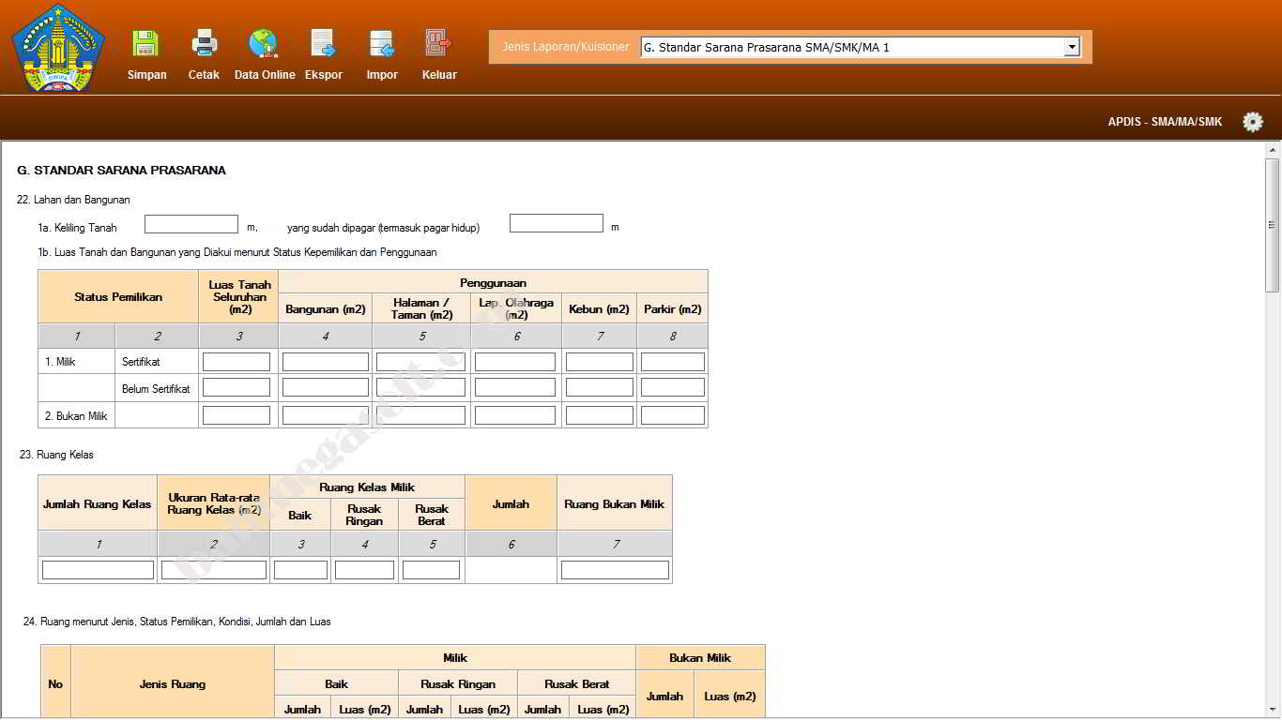
Task: Click Parkir field in Bukan Milik row
Action: click(672, 415)
